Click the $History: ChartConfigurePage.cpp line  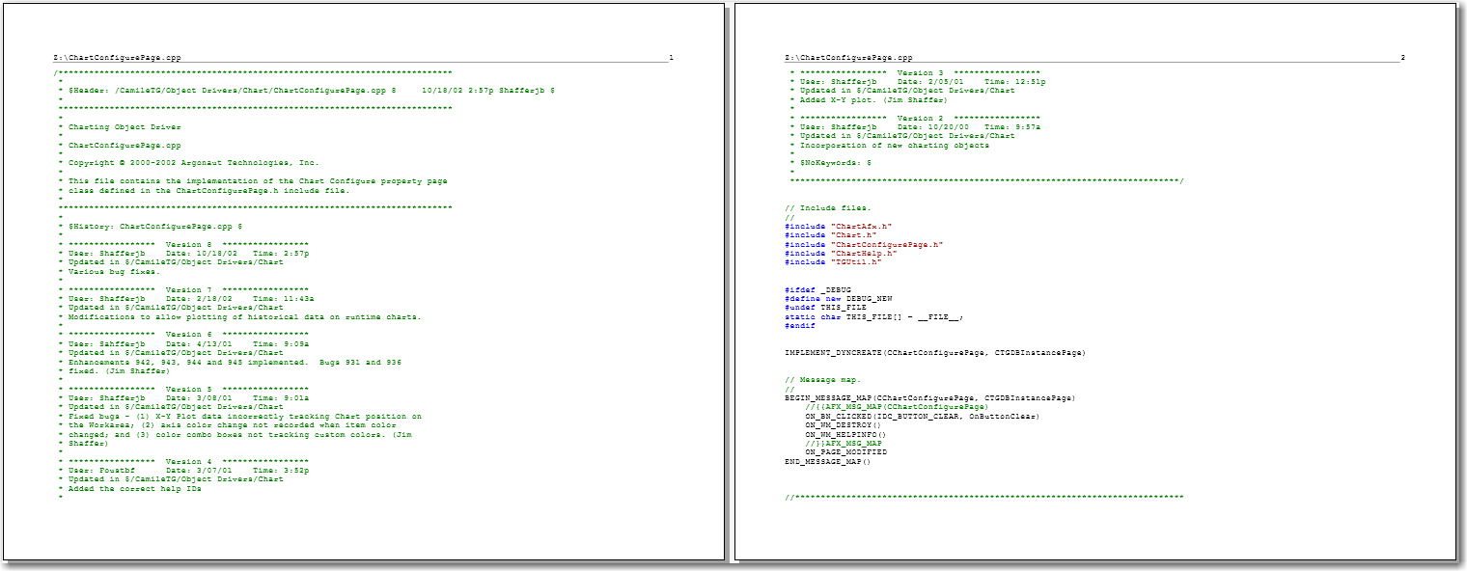click(x=150, y=226)
